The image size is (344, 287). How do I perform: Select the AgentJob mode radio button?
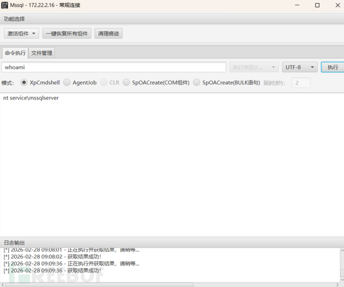tap(67, 82)
